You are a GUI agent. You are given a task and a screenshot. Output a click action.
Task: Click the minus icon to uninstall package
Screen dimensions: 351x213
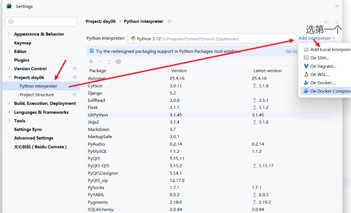click(100, 61)
